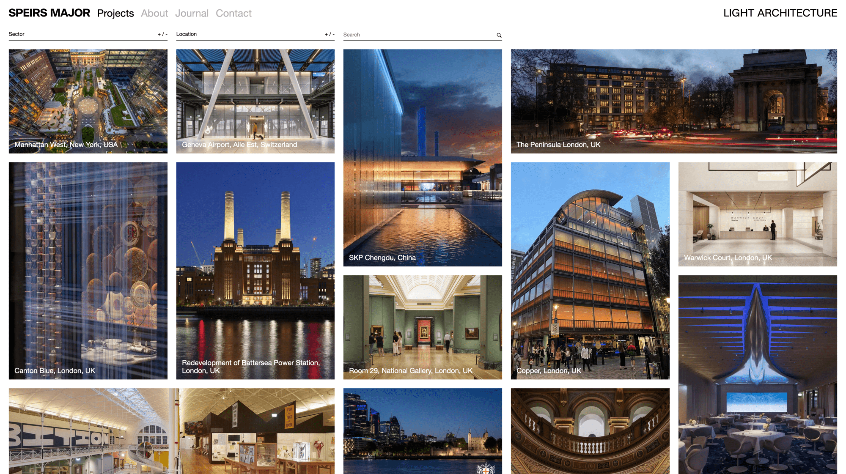The width and height of the screenshot is (846, 474).
Task: Open Battersea Power Station redevelopment project
Action: click(x=255, y=271)
